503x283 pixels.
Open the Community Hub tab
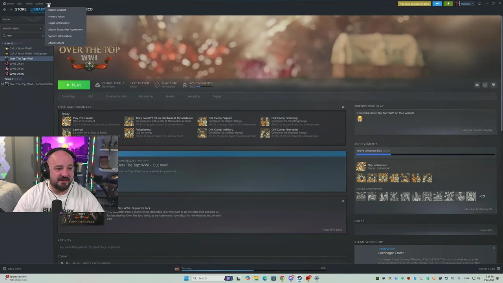[116, 96]
